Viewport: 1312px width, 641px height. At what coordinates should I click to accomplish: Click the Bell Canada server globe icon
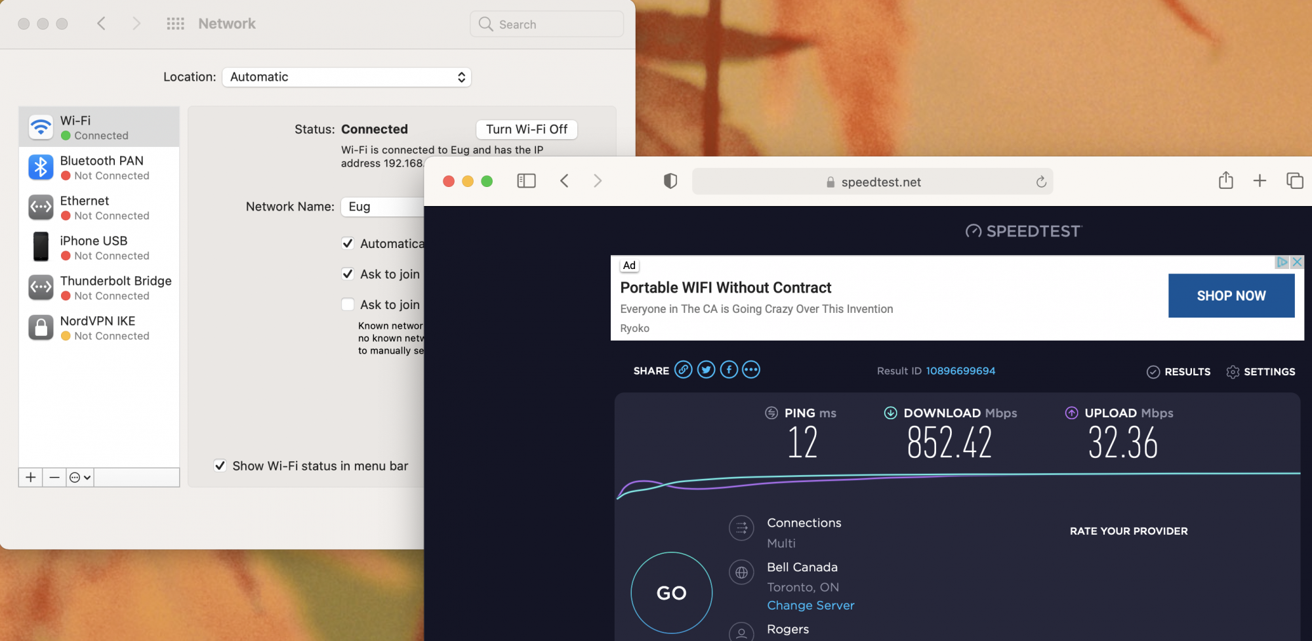[741, 572]
